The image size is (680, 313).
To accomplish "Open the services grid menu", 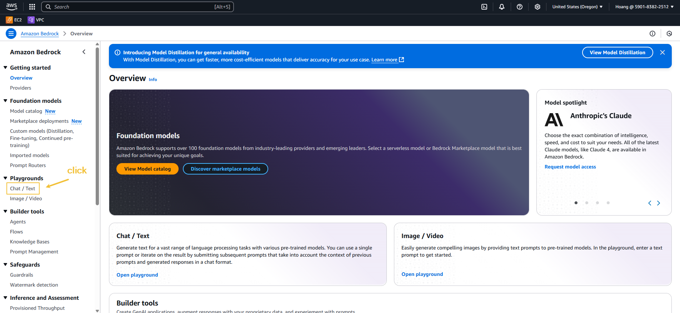I will (32, 7).
